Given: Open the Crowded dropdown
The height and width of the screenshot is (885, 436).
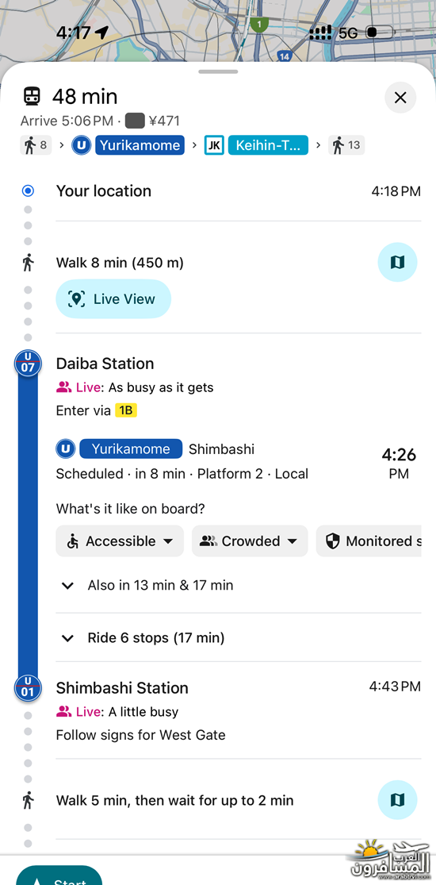Looking at the screenshot, I should coord(250,541).
